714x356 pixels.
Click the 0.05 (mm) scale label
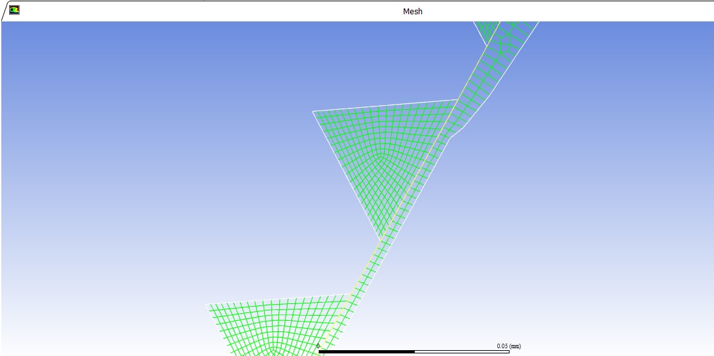coord(509,346)
